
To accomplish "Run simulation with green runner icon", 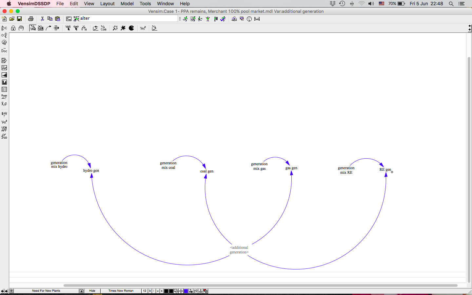I will (186, 19).
